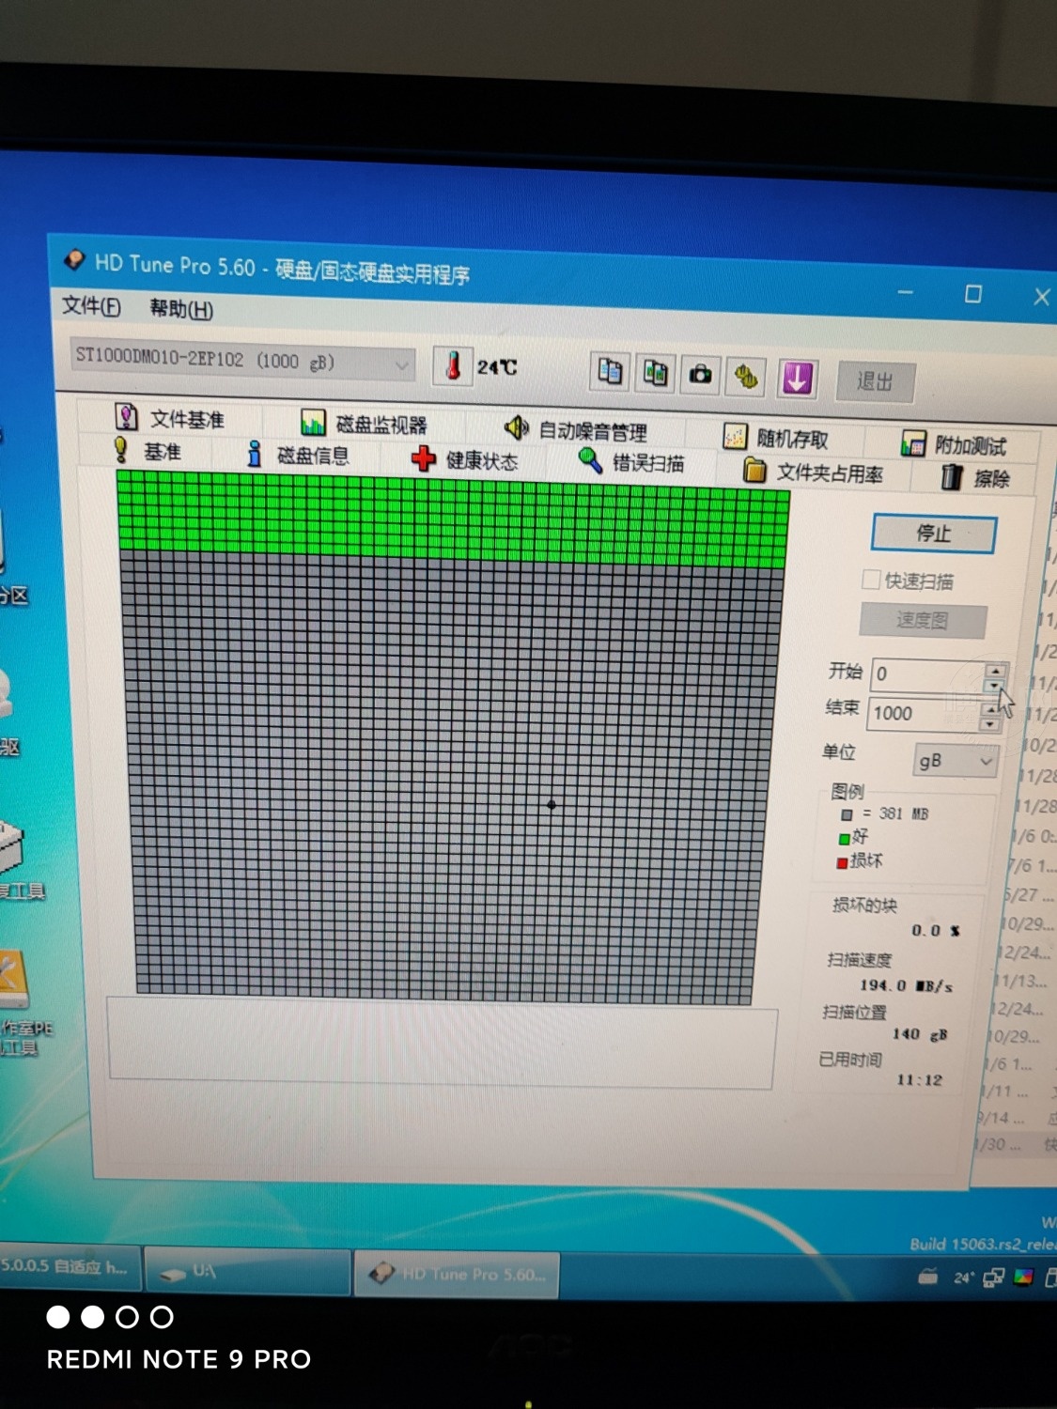
Task: Open the options wrench-and-gear icon
Action: [746, 378]
